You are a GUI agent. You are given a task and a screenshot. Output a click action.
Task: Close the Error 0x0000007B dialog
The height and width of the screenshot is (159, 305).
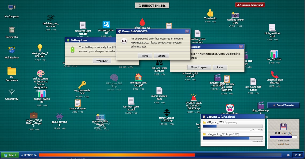pyautogui.click(x=187, y=31)
